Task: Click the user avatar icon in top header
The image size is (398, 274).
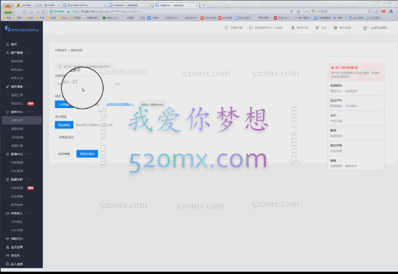Action: coord(366,28)
